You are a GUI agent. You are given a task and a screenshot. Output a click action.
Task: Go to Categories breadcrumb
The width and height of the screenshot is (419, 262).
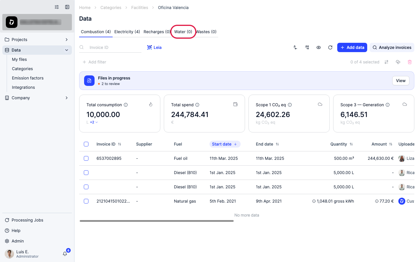(x=111, y=8)
